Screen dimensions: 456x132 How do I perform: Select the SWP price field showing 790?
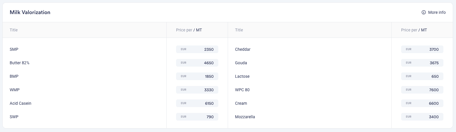point(197,117)
